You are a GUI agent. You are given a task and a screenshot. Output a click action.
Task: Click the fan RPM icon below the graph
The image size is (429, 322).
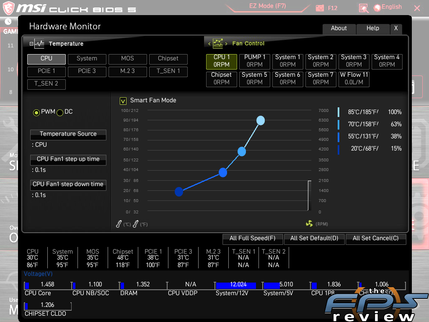(309, 224)
